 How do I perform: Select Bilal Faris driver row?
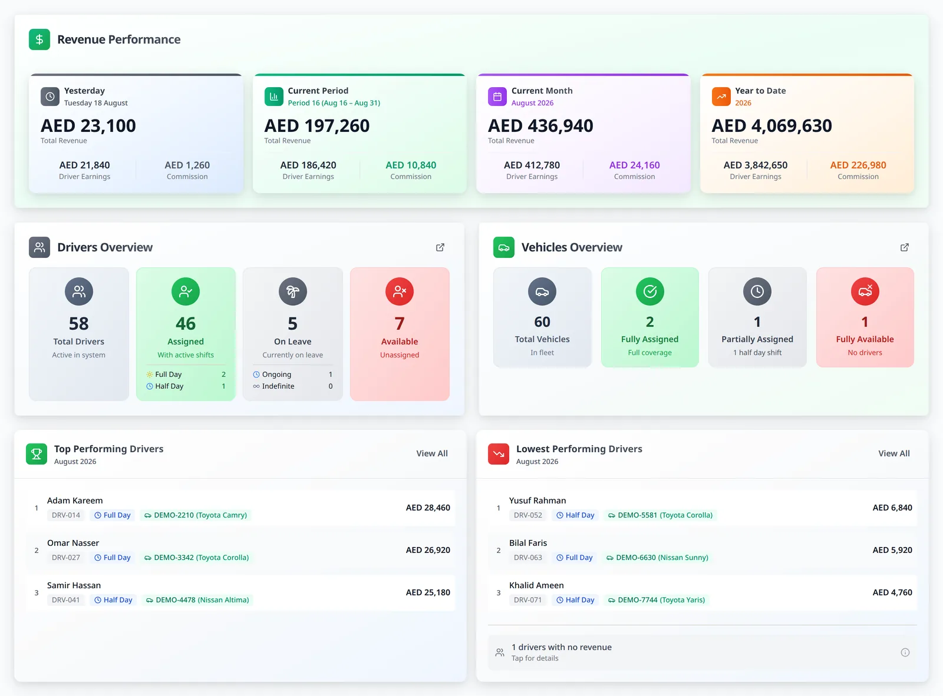click(703, 551)
